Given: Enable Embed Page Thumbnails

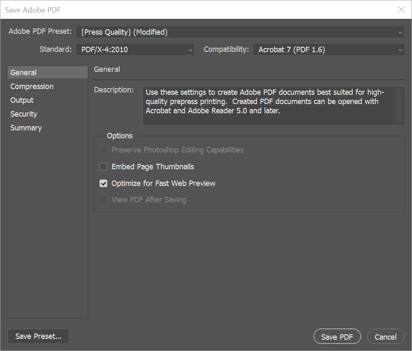Looking at the screenshot, I should (103, 166).
